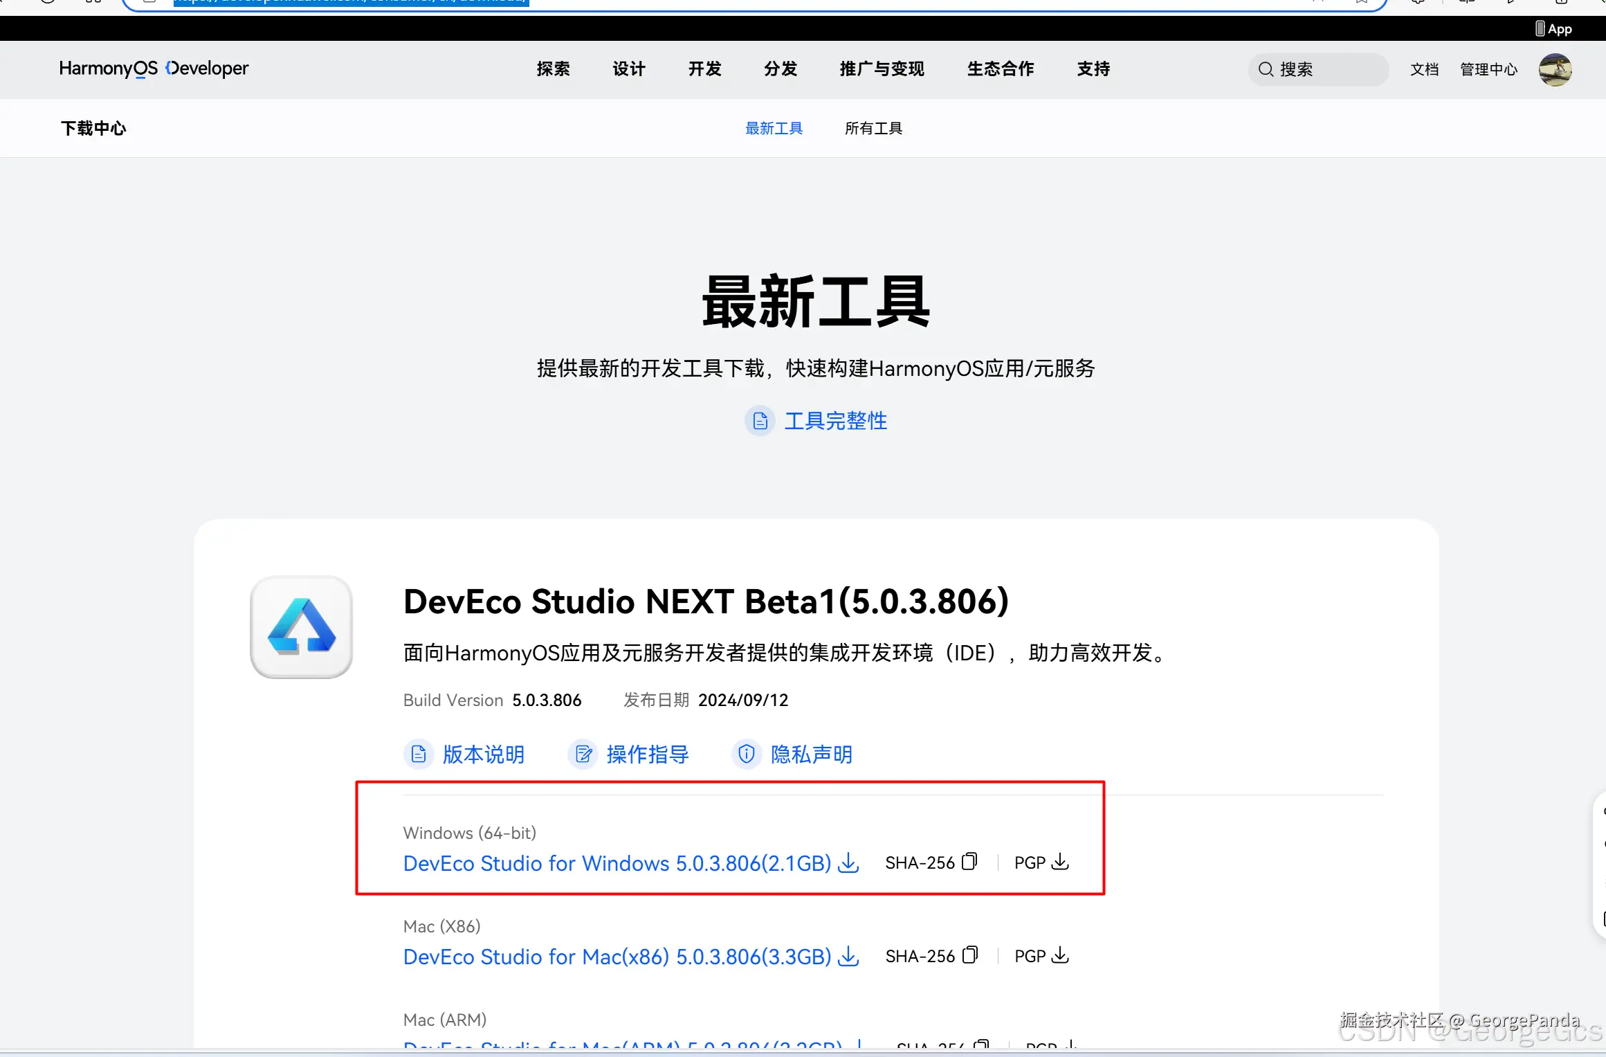Click the Mac(x86) download arrow icon
The height and width of the screenshot is (1057, 1606).
click(x=848, y=956)
